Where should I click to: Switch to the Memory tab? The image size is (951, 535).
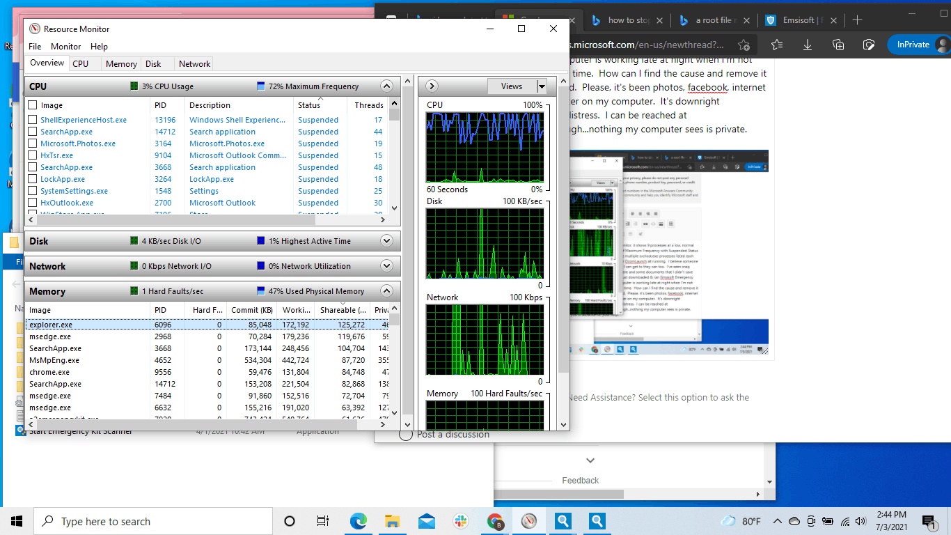(x=121, y=63)
